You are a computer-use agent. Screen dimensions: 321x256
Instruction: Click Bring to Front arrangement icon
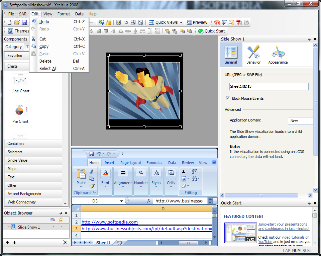point(168,31)
